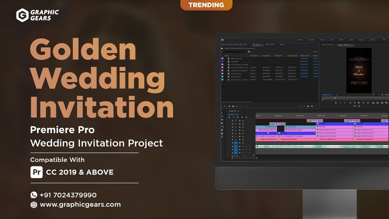Step back one frame in Program monitor

[x=355, y=103]
